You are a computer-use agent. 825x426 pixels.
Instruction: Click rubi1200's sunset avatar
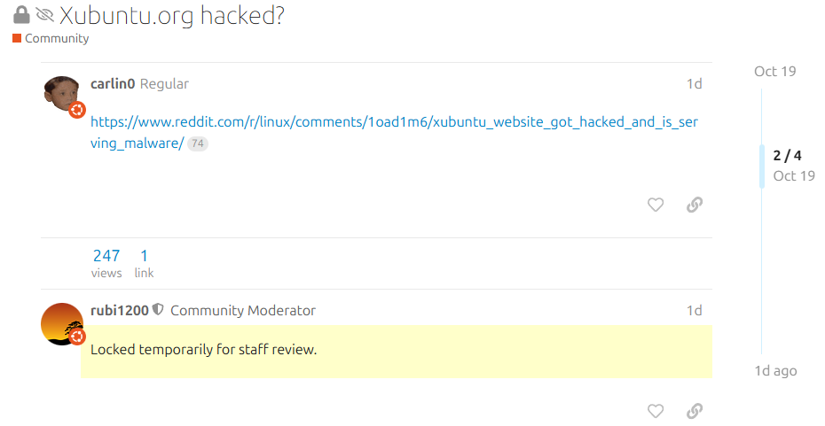pyautogui.click(x=61, y=322)
